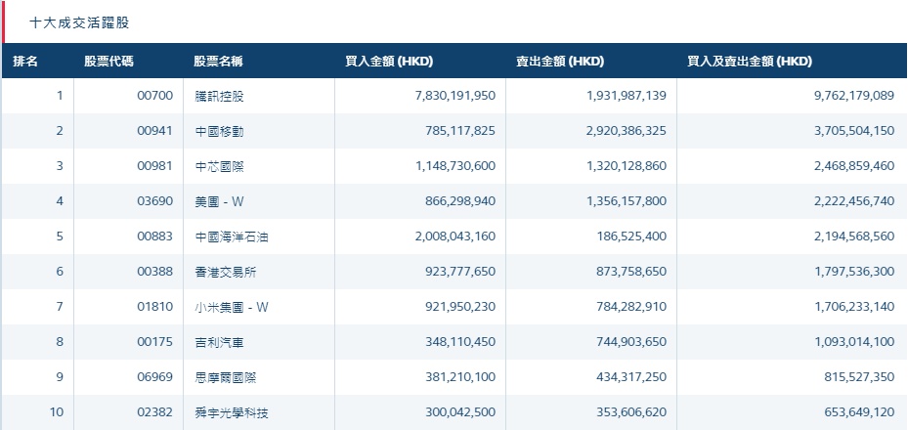Open the 香港交易所 stock link
908x430 pixels.
click(x=226, y=272)
